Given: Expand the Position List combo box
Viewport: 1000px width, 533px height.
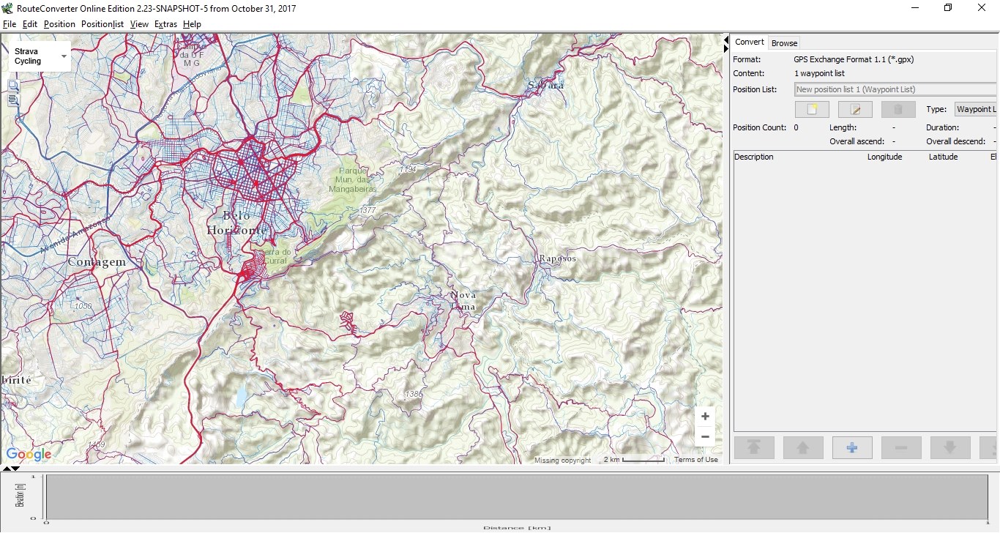Looking at the screenshot, I should pos(895,89).
